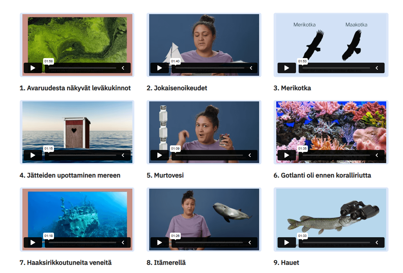403x273 pixels.
Task: Play the Jokaisenoikeudet video
Action: coord(160,68)
